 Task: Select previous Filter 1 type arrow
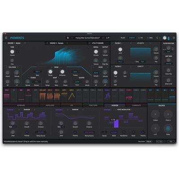point(131,43)
